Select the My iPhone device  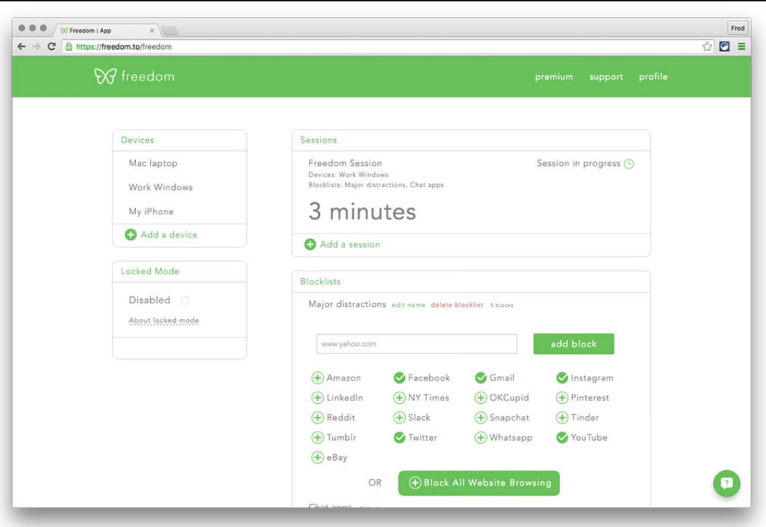pyautogui.click(x=151, y=212)
